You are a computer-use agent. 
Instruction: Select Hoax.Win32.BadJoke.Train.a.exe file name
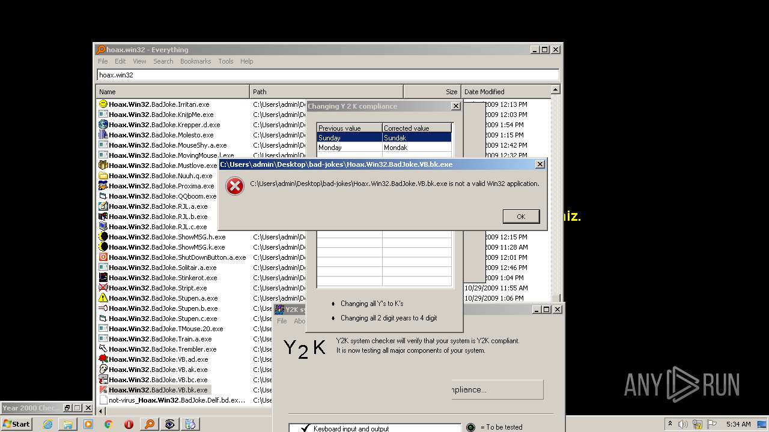(160, 339)
